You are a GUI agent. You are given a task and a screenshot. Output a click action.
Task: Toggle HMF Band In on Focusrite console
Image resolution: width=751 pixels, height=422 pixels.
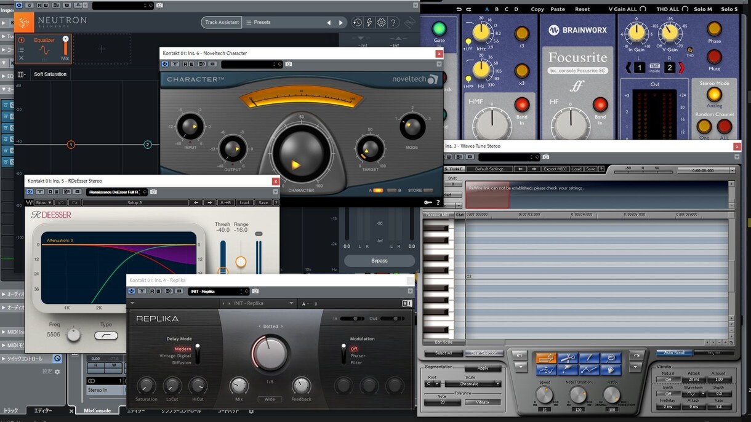pos(522,104)
